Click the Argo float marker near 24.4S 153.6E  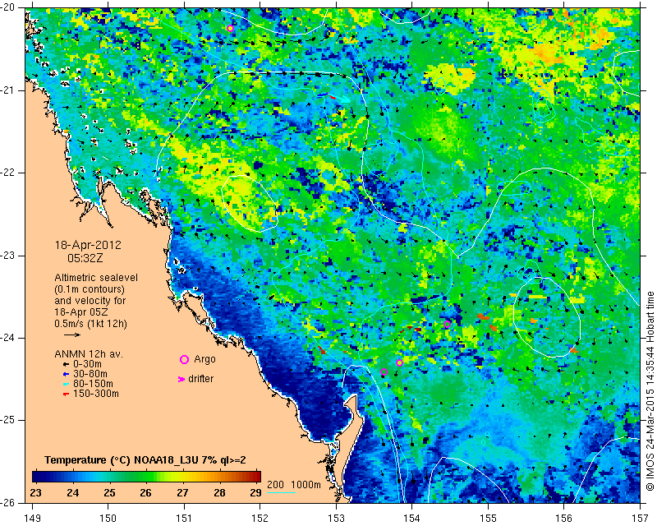click(x=384, y=371)
